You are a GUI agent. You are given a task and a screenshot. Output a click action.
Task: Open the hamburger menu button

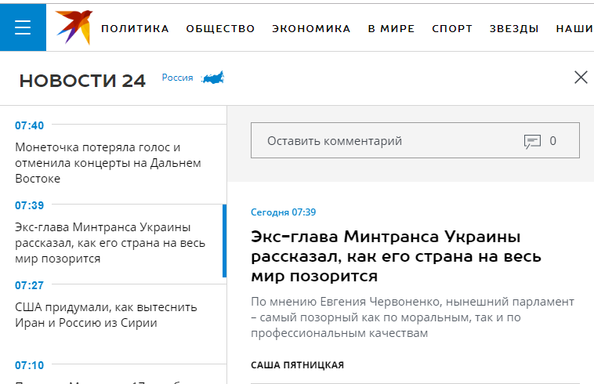click(x=23, y=27)
